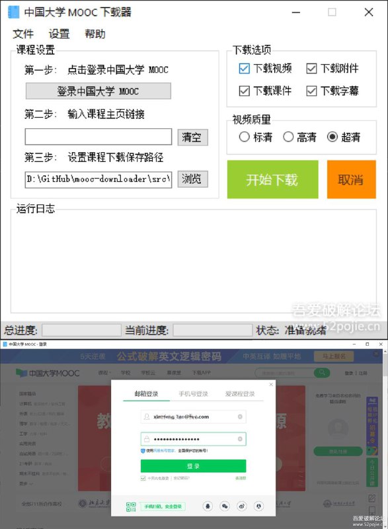This screenshot has height=529, width=388.
Task: Toggle the 十天内免登录 checkbox
Action: tap(143, 478)
